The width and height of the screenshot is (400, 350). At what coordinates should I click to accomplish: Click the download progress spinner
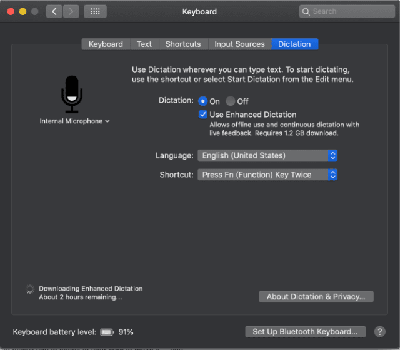pyautogui.click(x=30, y=289)
